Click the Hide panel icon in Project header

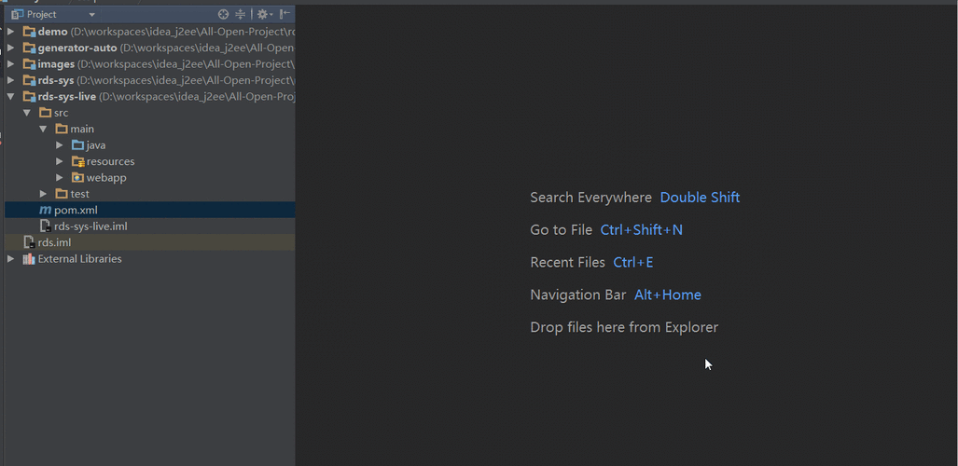pos(285,14)
